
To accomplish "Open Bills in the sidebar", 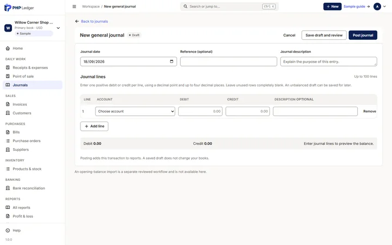I will pos(33,132).
